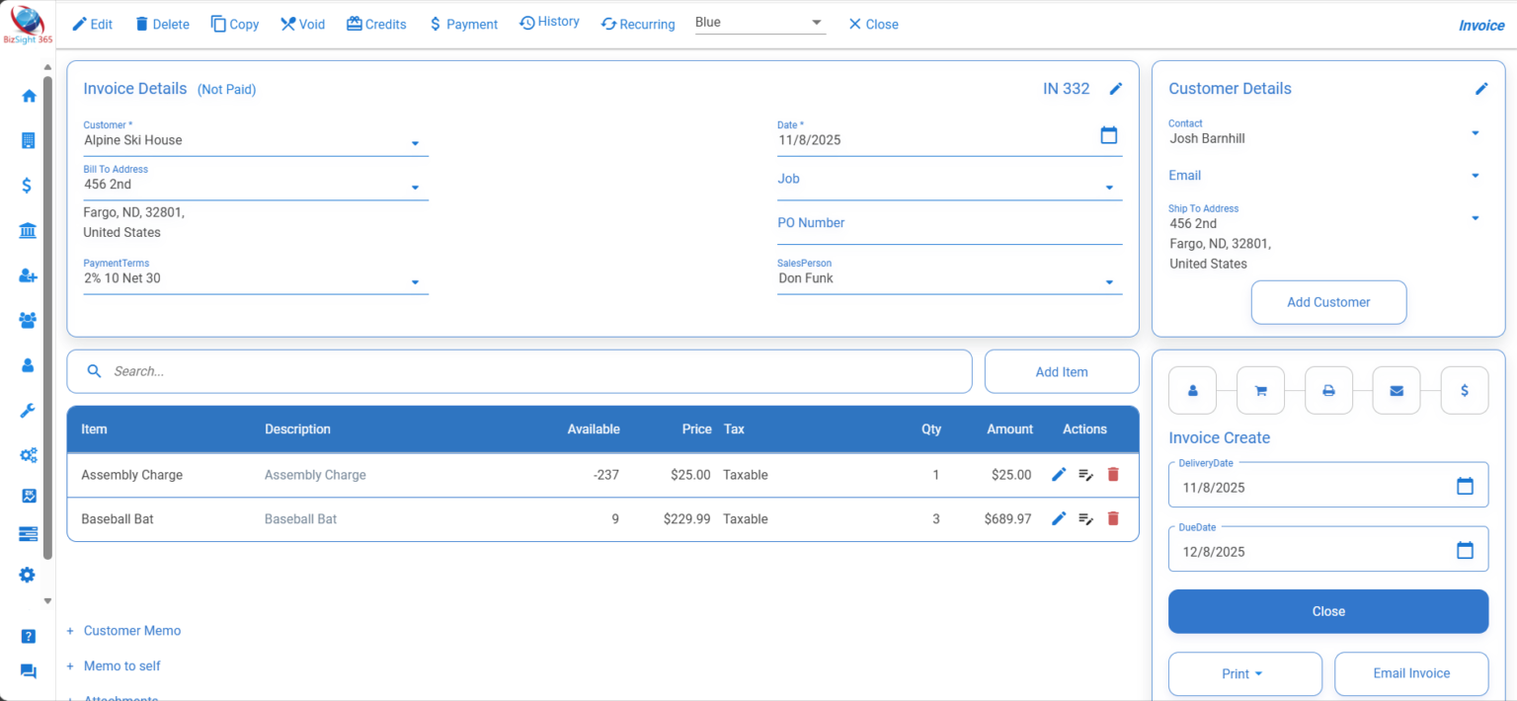Click the printer step icon in Invoice Create
Image resolution: width=1517 pixels, height=701 pixels.
click(x=1328, y=389)
